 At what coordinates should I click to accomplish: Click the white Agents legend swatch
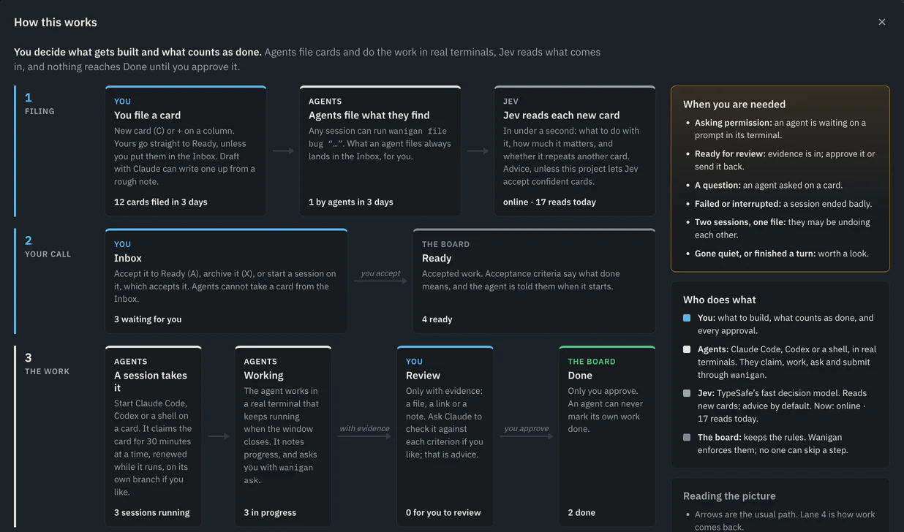(x=687, y=349)
